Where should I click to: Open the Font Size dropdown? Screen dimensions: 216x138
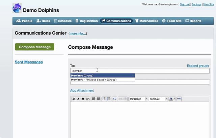click(x=158, y=99)
